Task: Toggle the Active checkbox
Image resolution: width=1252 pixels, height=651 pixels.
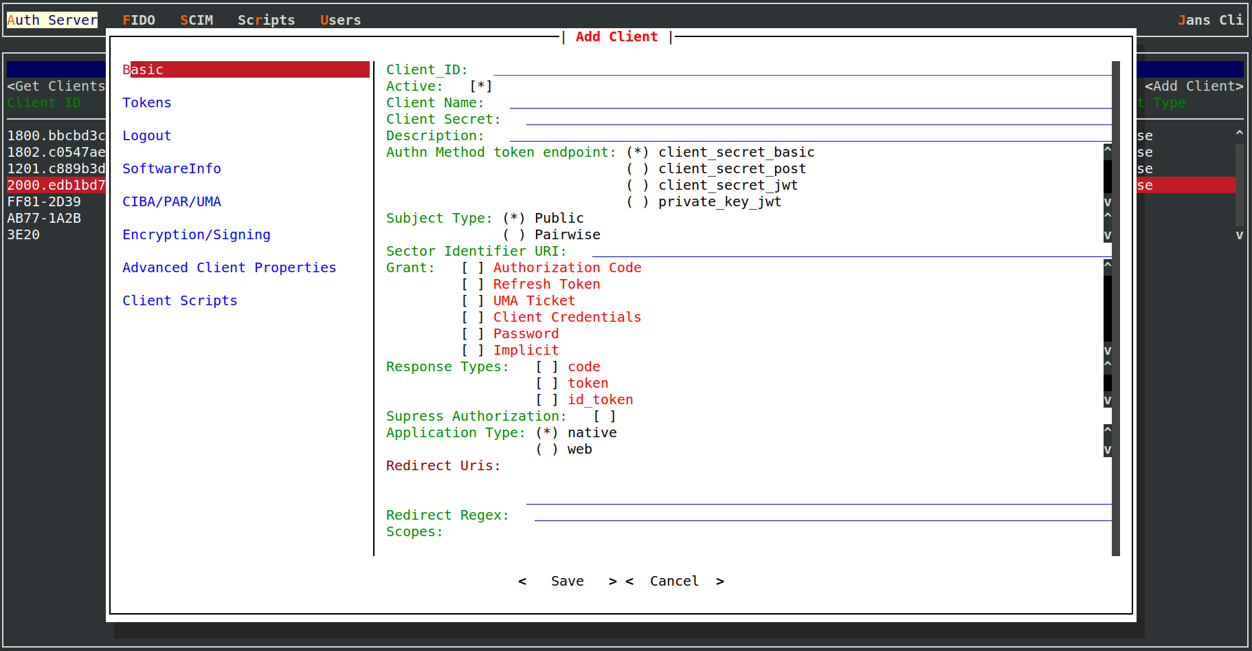Action: tap(480, 86)
